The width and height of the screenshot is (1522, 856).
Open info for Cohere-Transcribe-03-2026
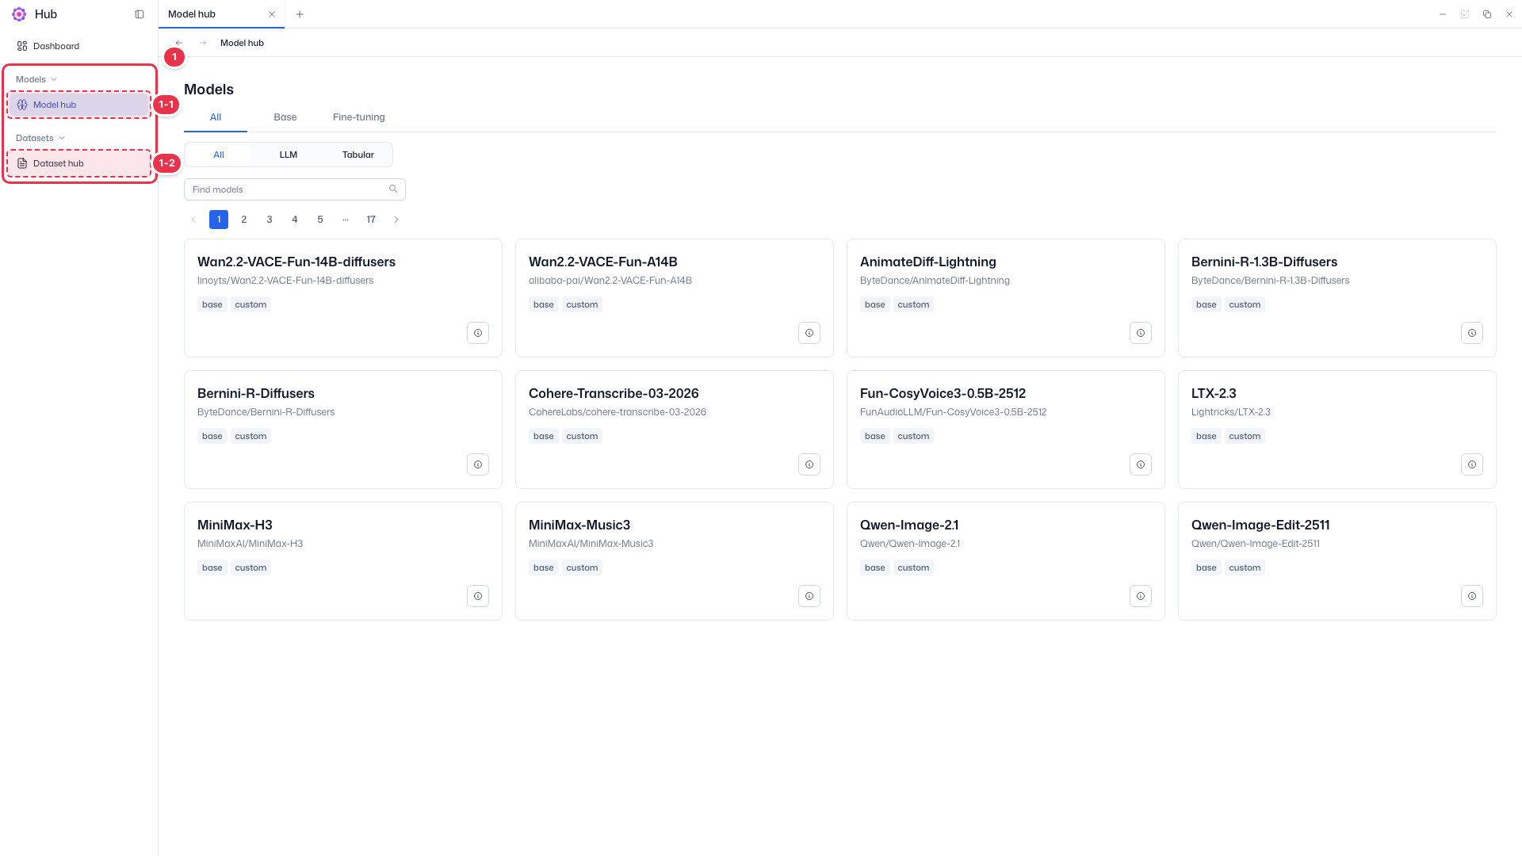tap(809, 464)
